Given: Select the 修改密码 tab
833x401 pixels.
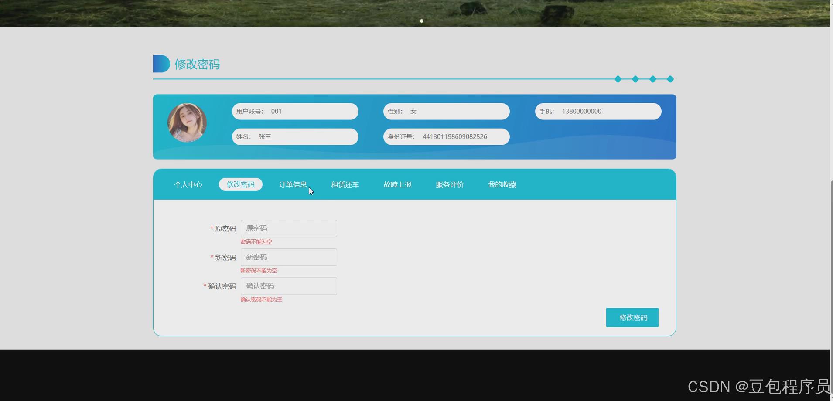Looking at the screenshot, I should click(x=240, y=184).
